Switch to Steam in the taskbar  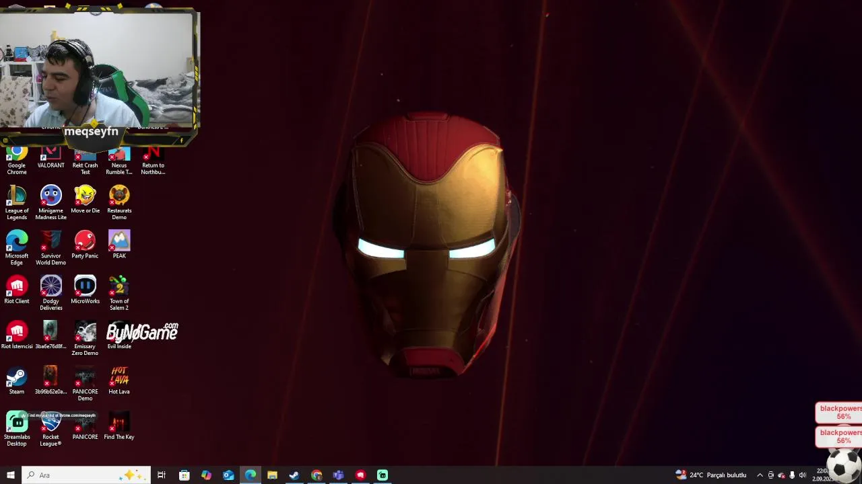point(294,475)
